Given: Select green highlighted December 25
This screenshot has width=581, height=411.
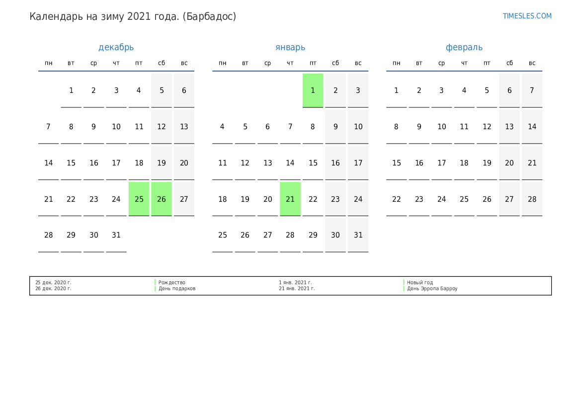Looking at the screenshot, I should coord(139,199).
